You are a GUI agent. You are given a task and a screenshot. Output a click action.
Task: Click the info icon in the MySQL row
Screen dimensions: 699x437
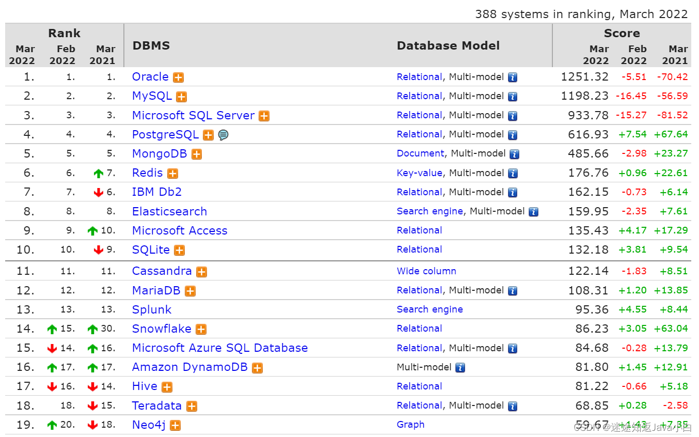(x=513, y=97)
